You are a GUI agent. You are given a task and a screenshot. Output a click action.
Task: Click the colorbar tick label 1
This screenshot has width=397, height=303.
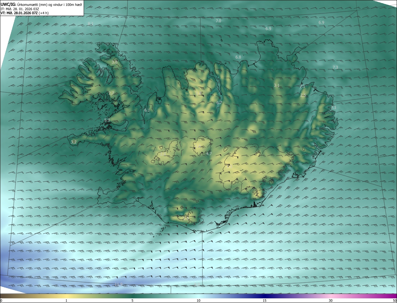click(66, 301)
